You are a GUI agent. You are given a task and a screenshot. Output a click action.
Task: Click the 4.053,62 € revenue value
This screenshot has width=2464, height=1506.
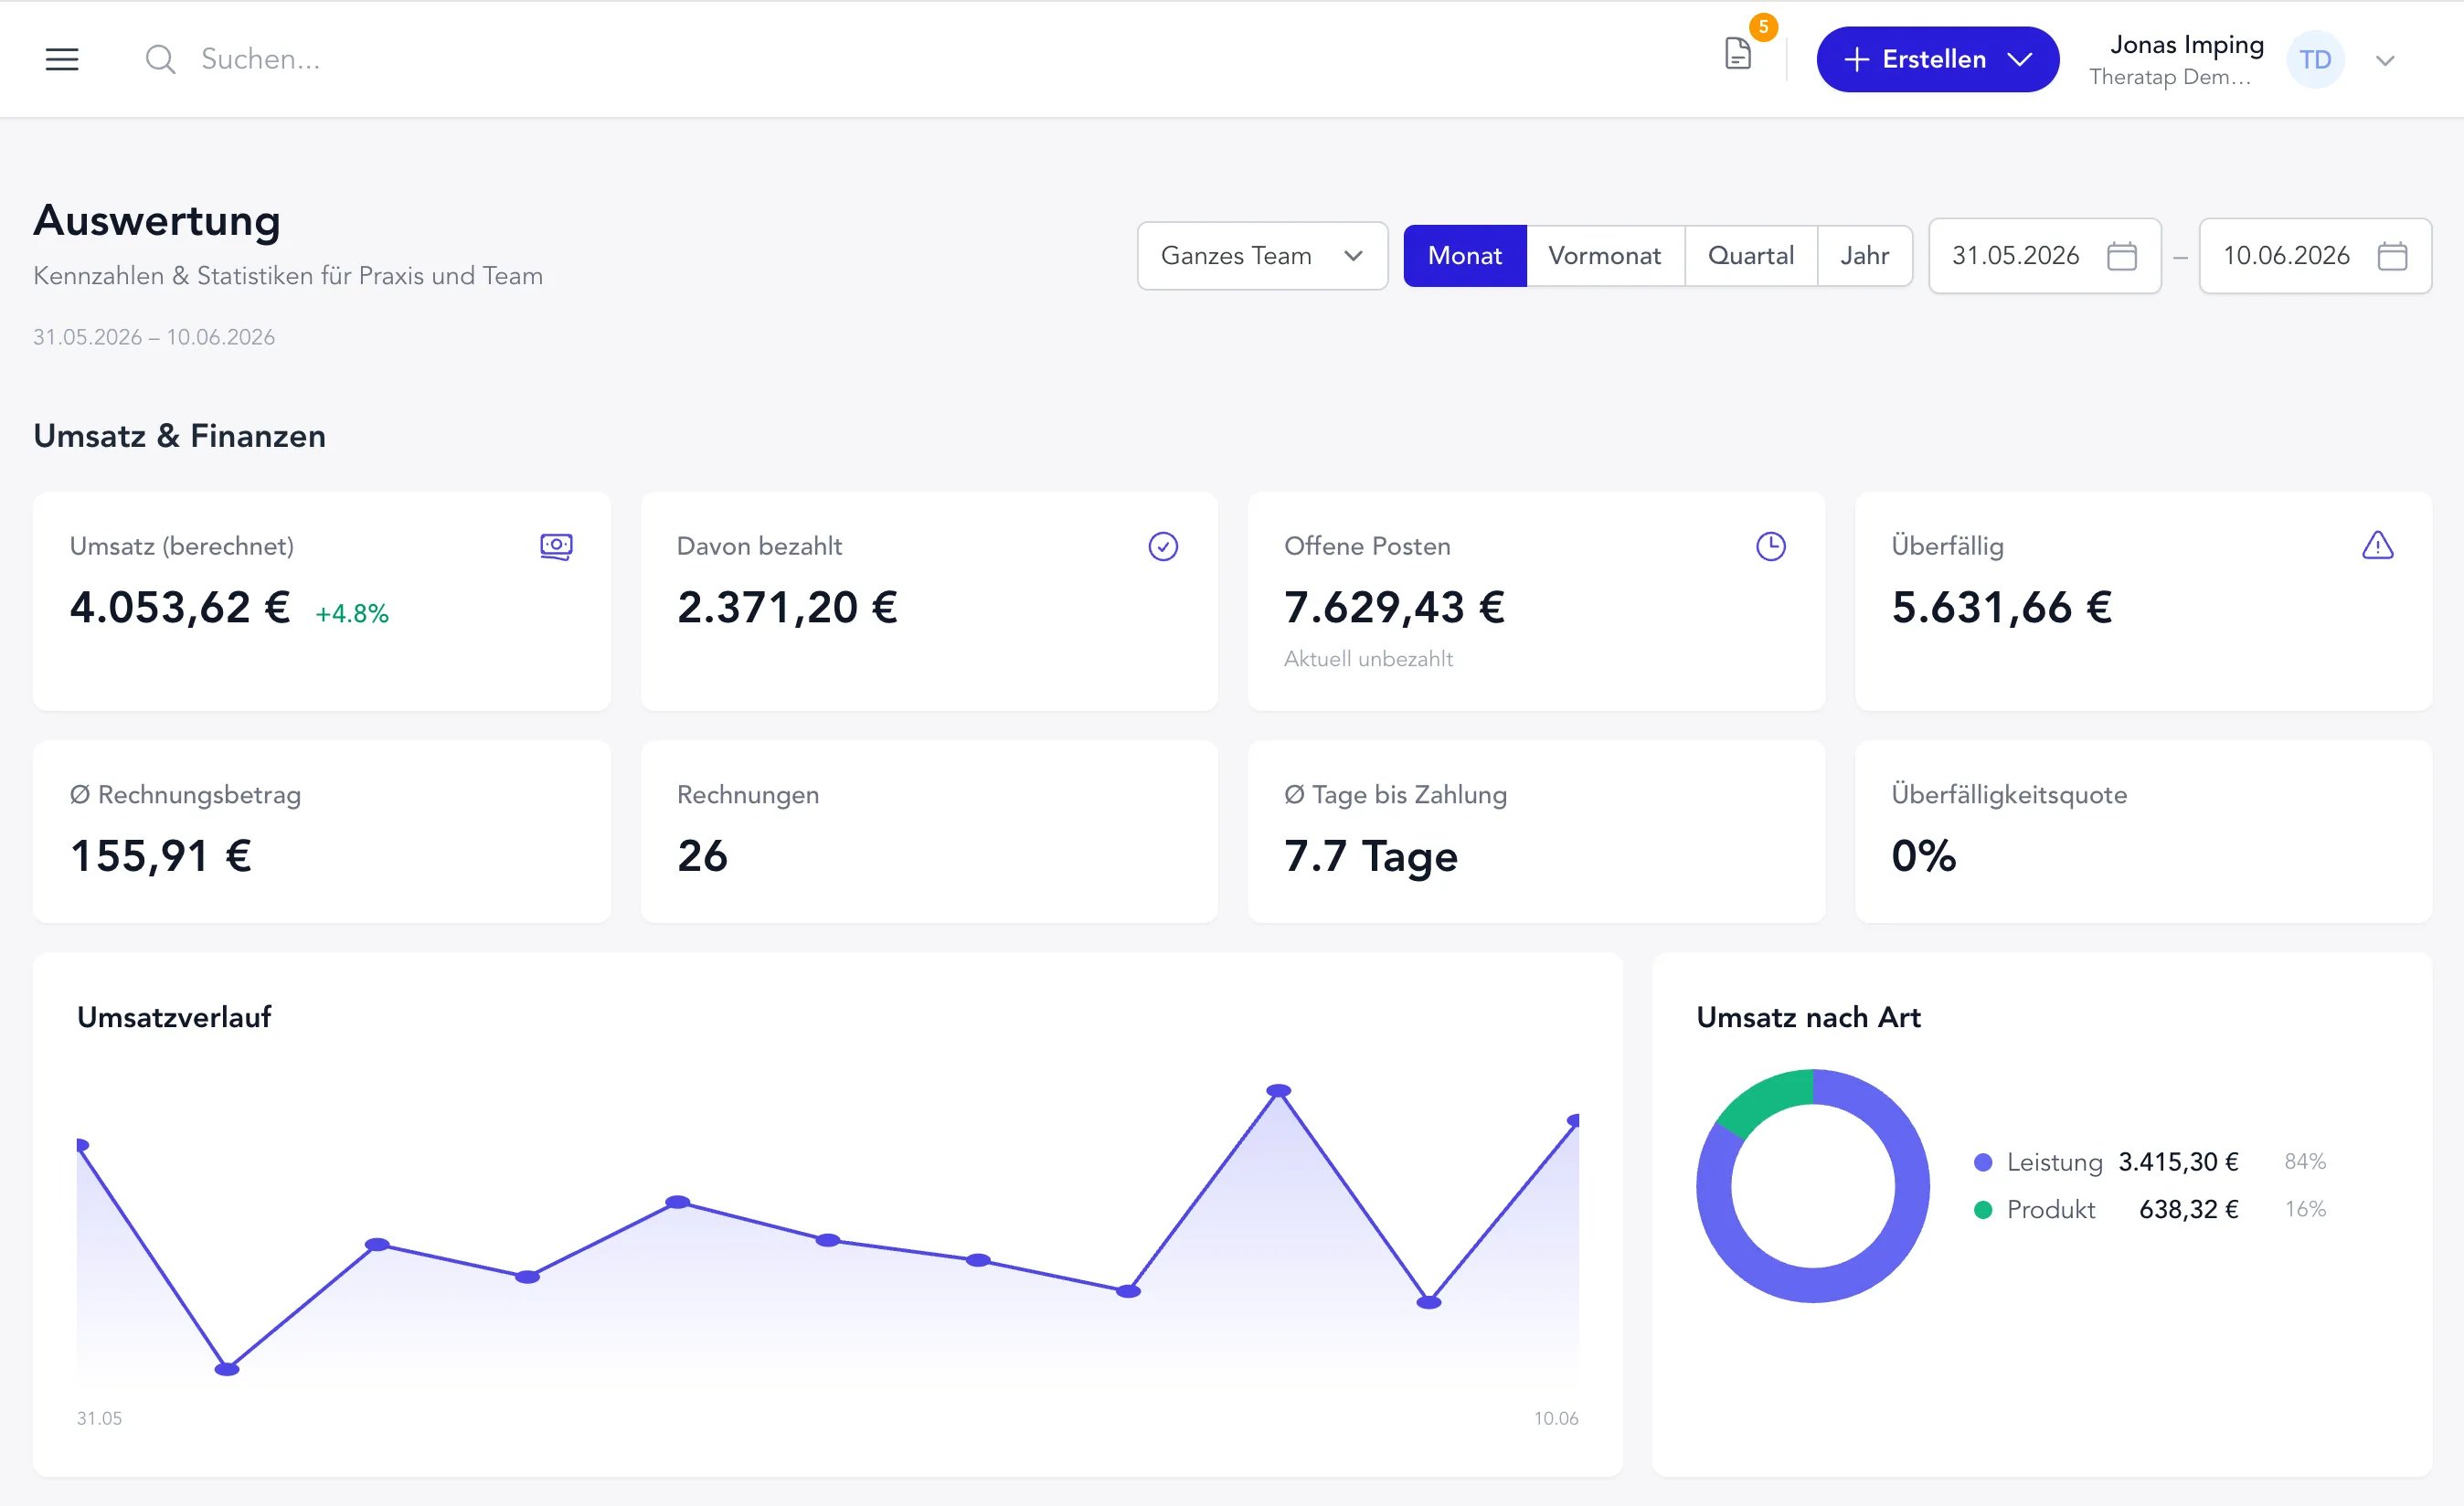pos(180,607)
